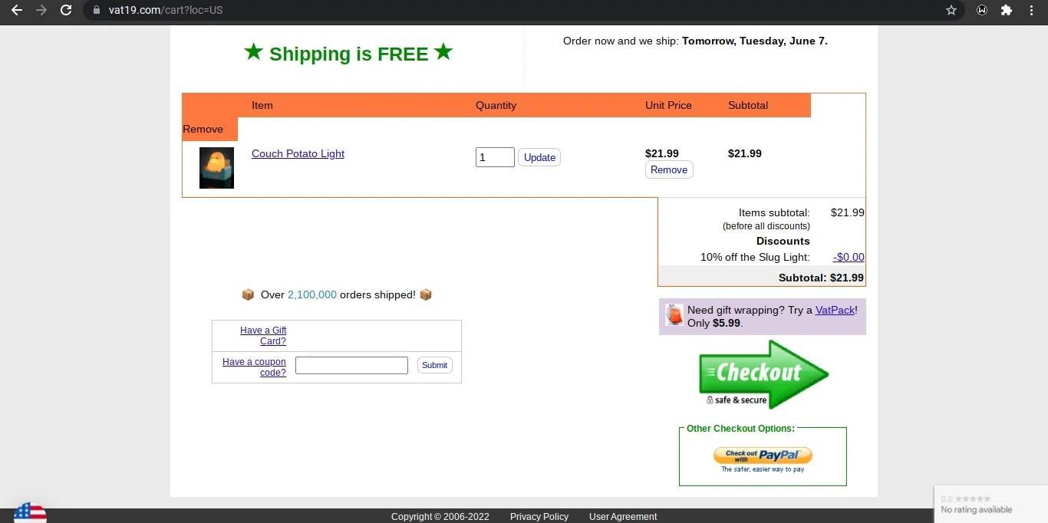Click the site security lock icon

click(96, 10)
